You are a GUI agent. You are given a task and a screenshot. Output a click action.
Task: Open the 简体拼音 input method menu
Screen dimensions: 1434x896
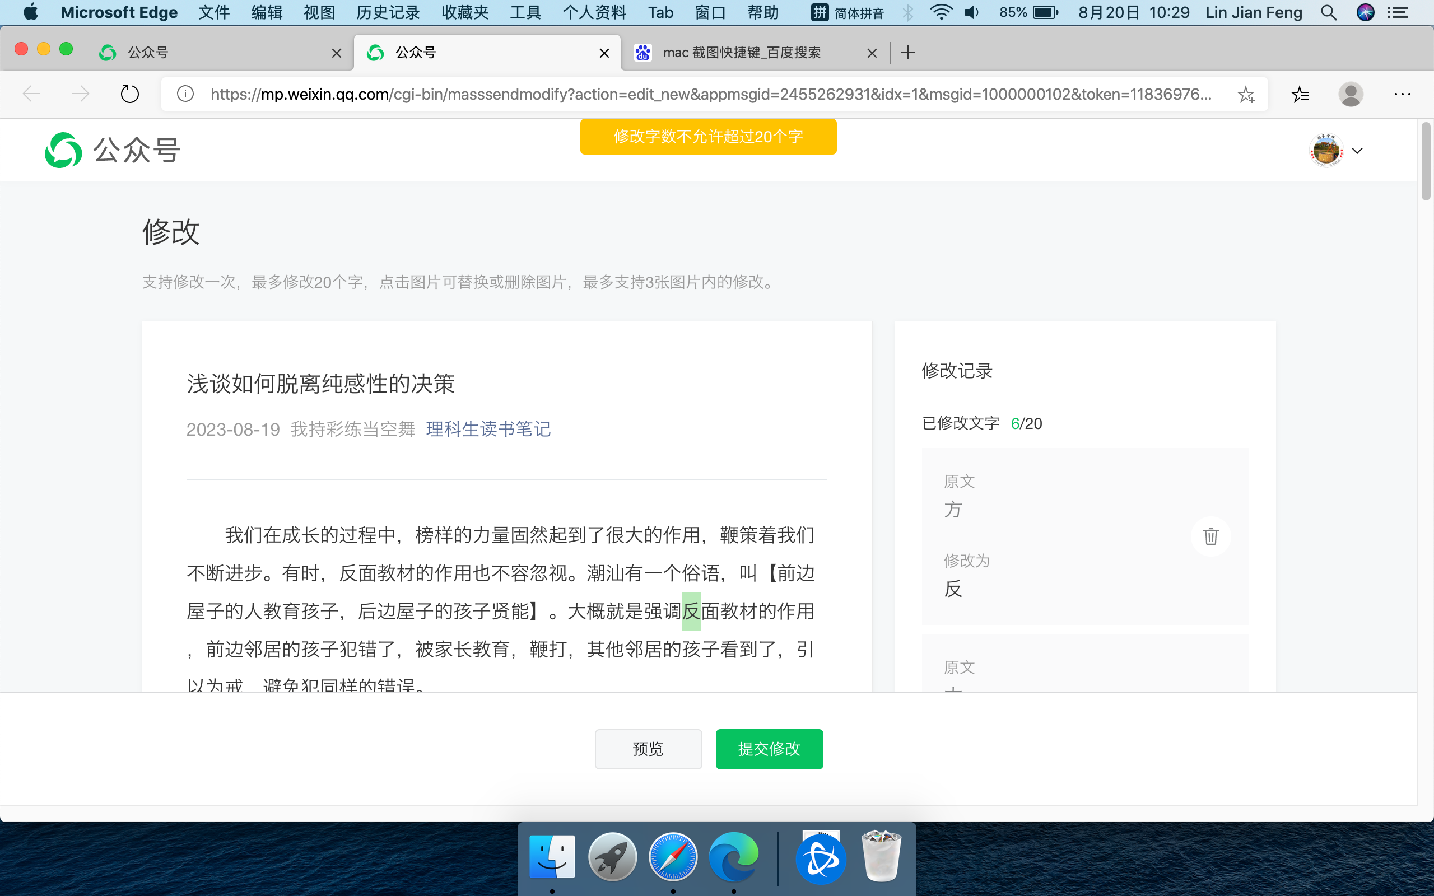point(848,12)
